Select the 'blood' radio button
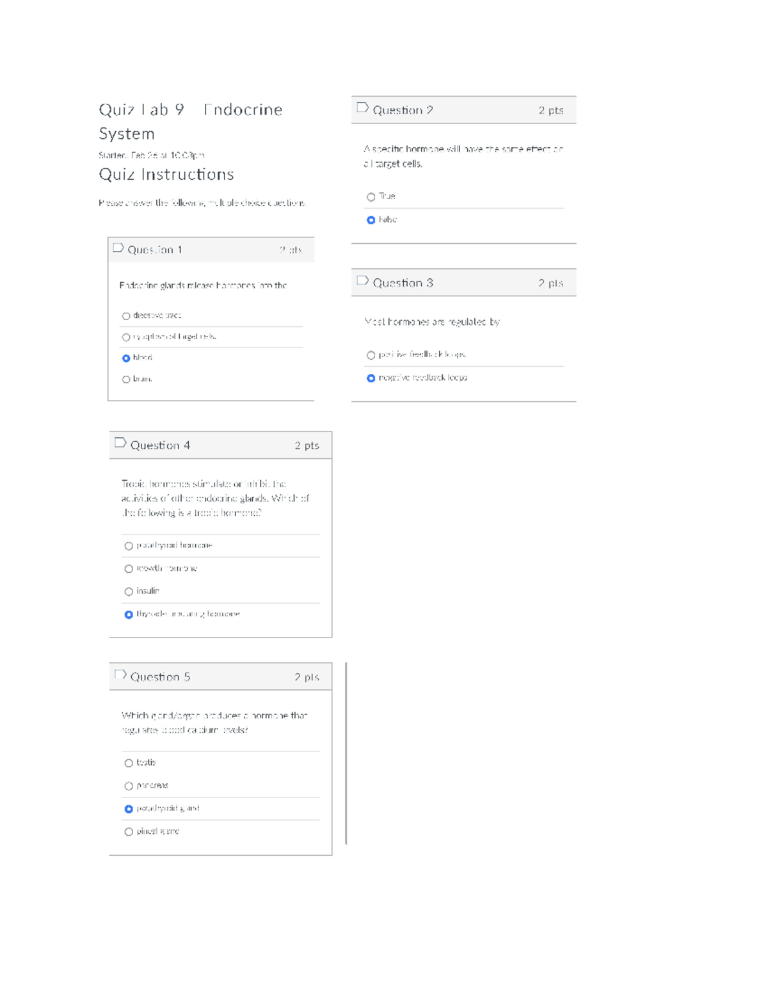The width and height of the screenshot is (768, 994). [126, 358]
